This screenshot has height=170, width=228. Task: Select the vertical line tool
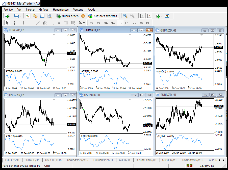(23, 23)
